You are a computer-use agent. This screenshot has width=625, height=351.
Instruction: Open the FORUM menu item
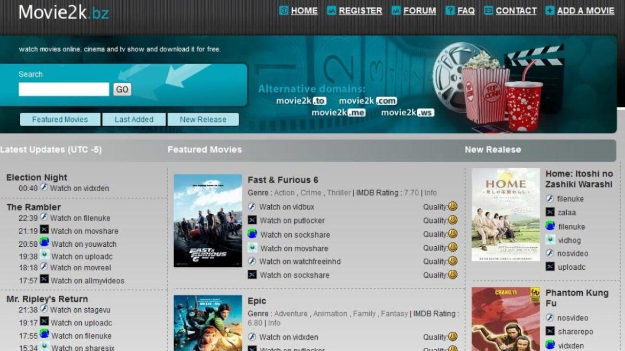pos(419,10)
